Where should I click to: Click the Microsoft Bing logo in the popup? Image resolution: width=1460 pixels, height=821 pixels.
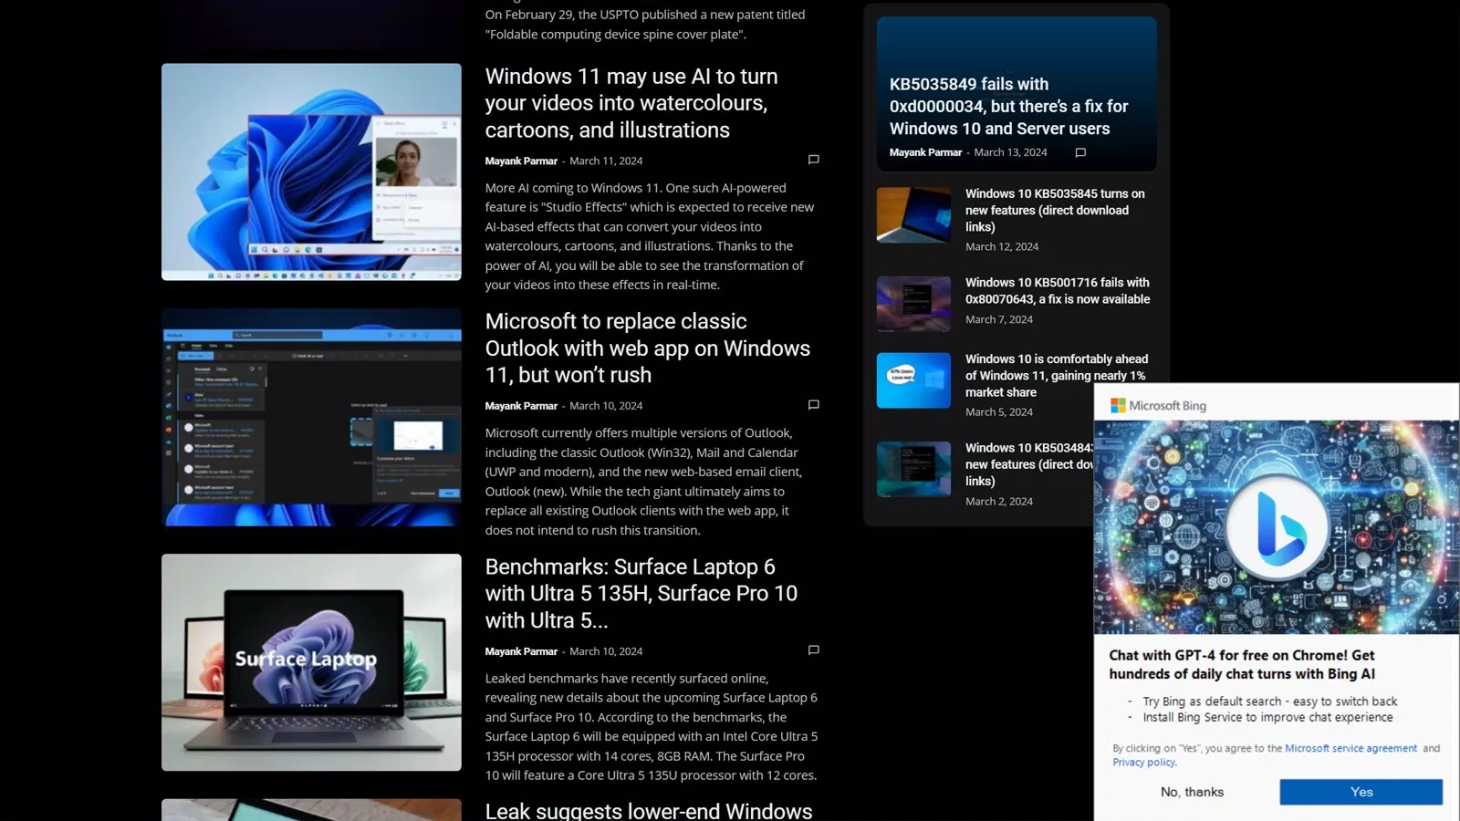(1158, 405)
